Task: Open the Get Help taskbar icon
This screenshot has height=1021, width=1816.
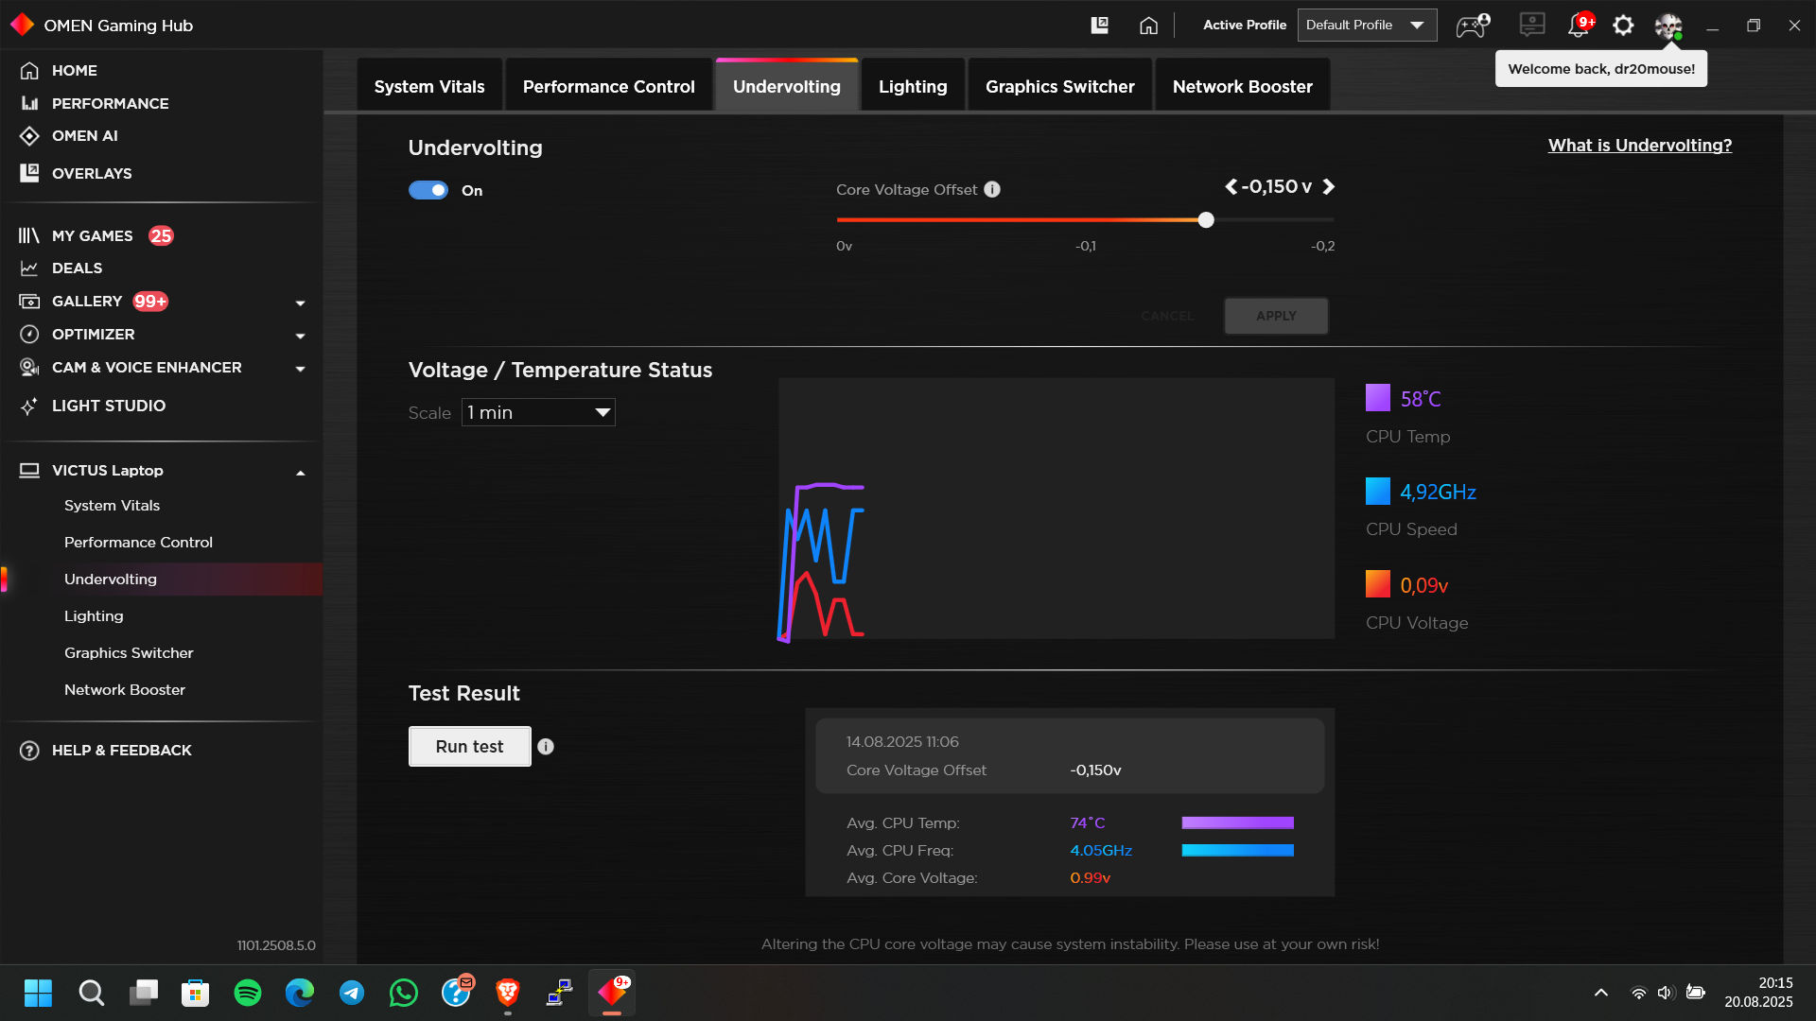Action: pyautogui.click(x=456, y=993)
